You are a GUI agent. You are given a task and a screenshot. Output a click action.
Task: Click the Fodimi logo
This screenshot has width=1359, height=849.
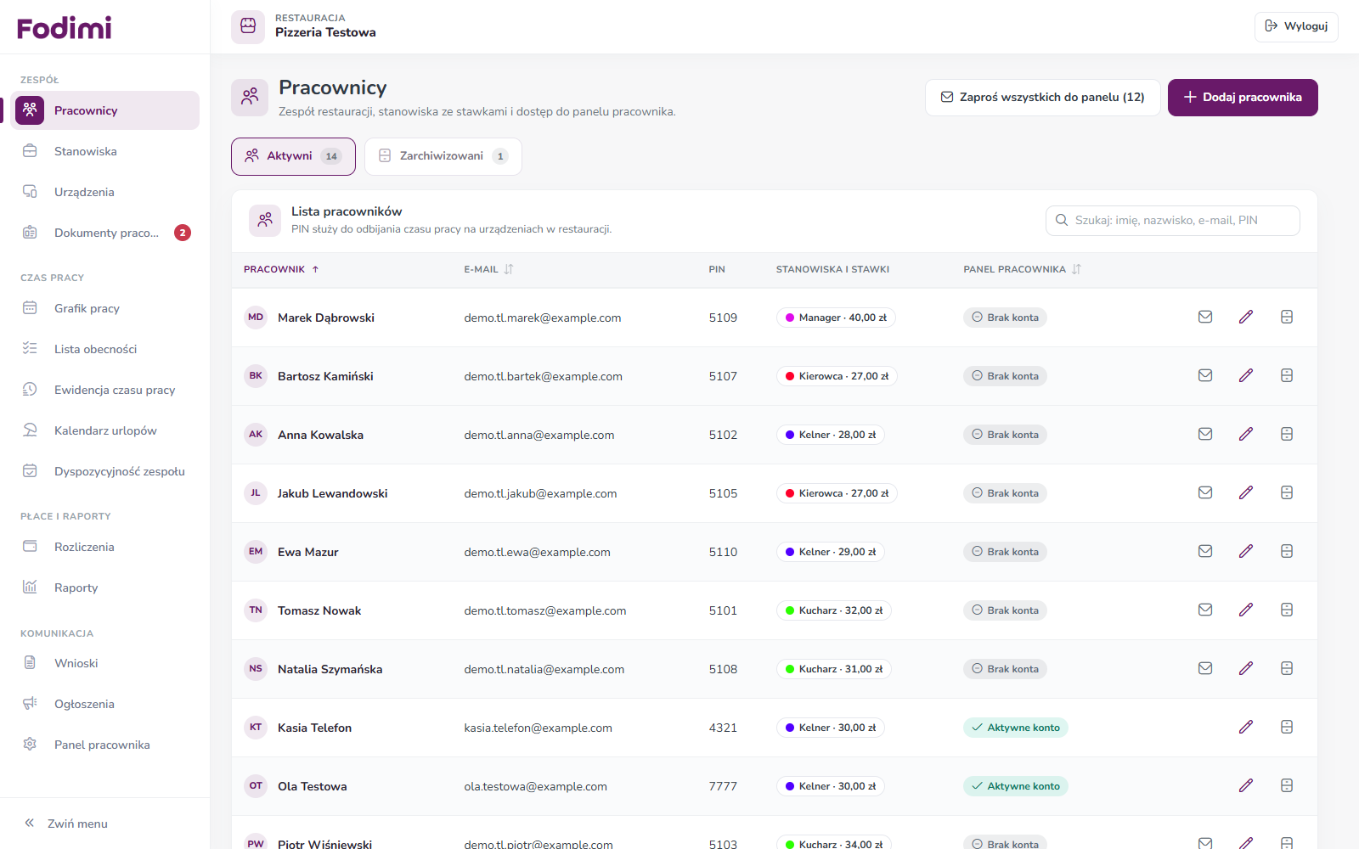[x=65, y=28]
